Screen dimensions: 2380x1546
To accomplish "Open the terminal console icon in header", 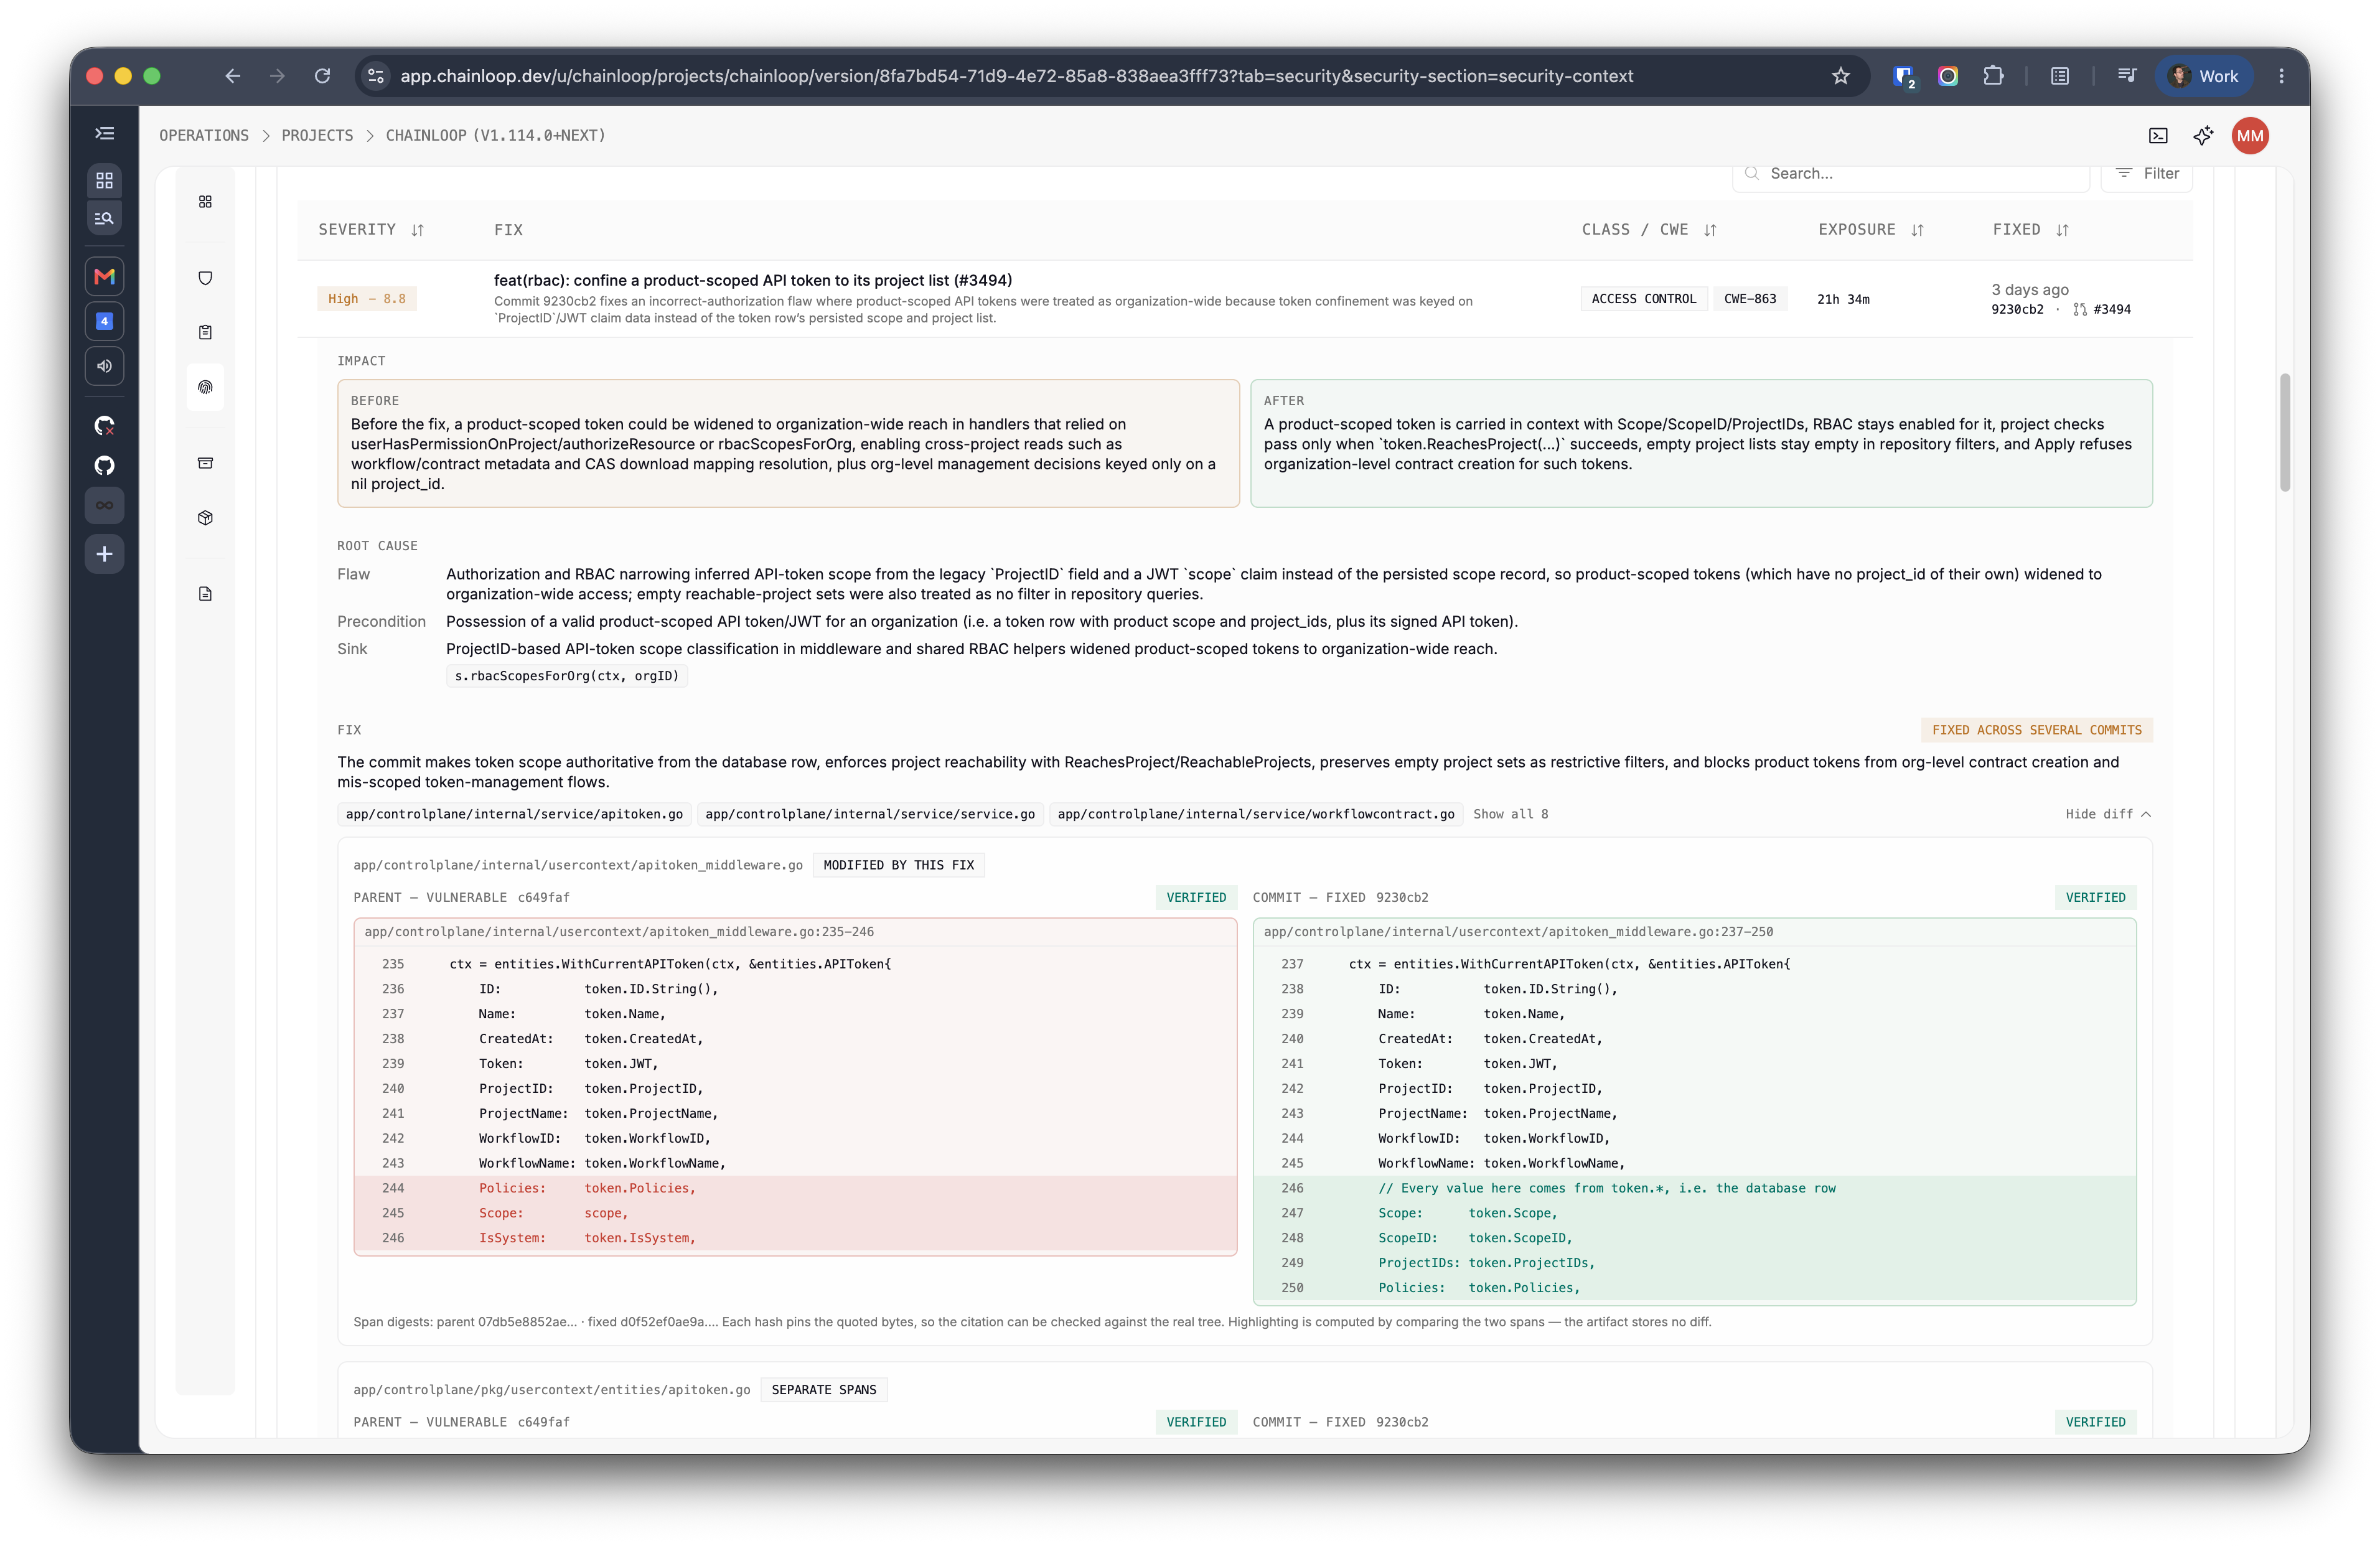I will [2158, 136].
